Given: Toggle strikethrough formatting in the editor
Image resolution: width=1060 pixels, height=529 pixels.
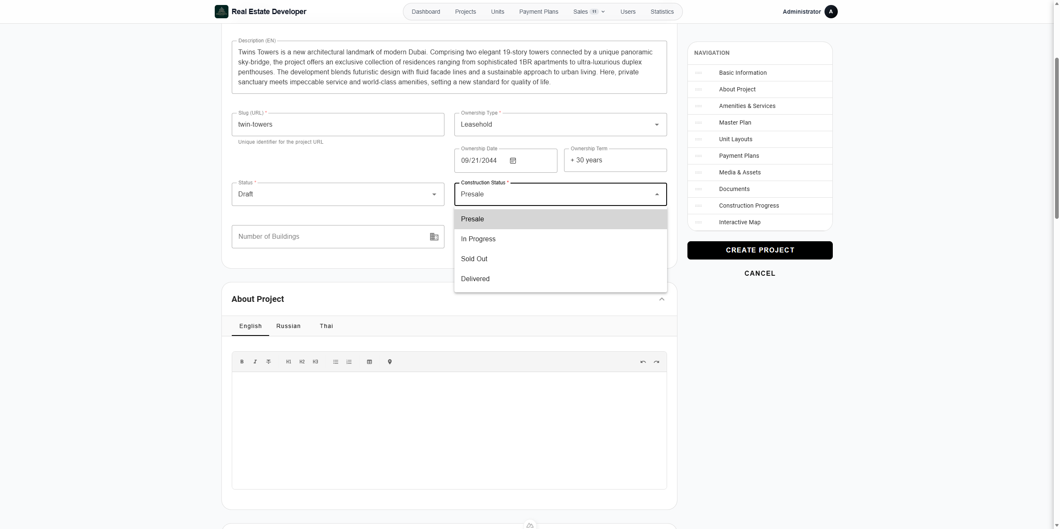Looking at the screenshot, I should point(269,362).
